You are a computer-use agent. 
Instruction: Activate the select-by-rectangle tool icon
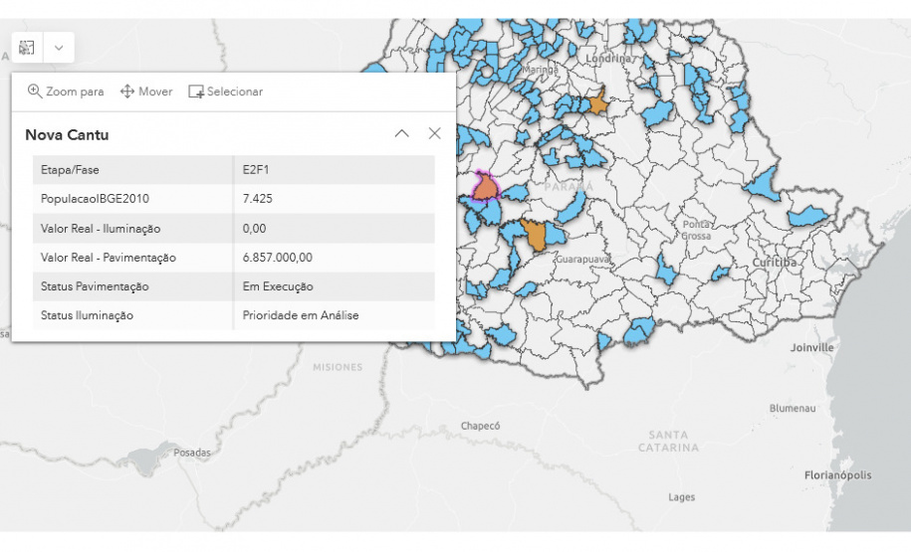tap(27, 48)
